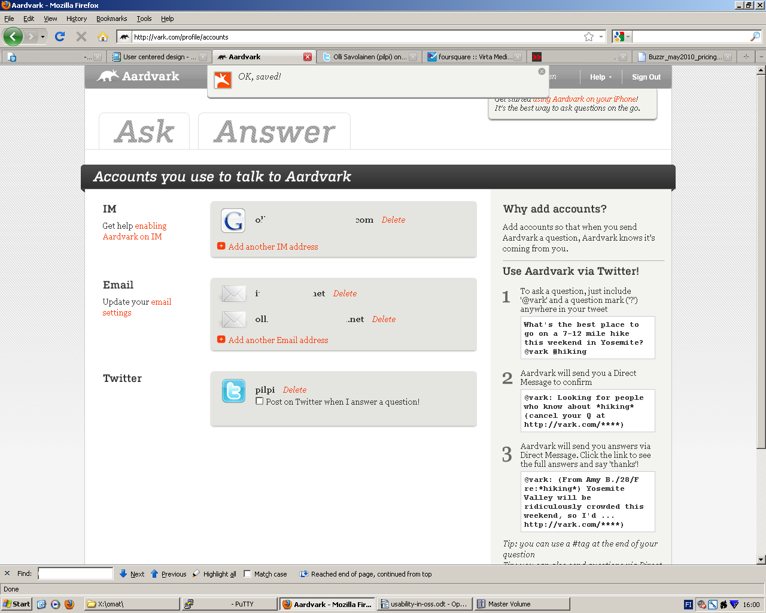Open the list all tabs dropdown
The width and height of the screenshot is (766, 613).
760,57
